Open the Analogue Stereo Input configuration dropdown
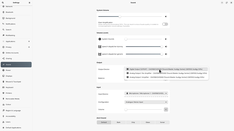 tap(146, 102)
